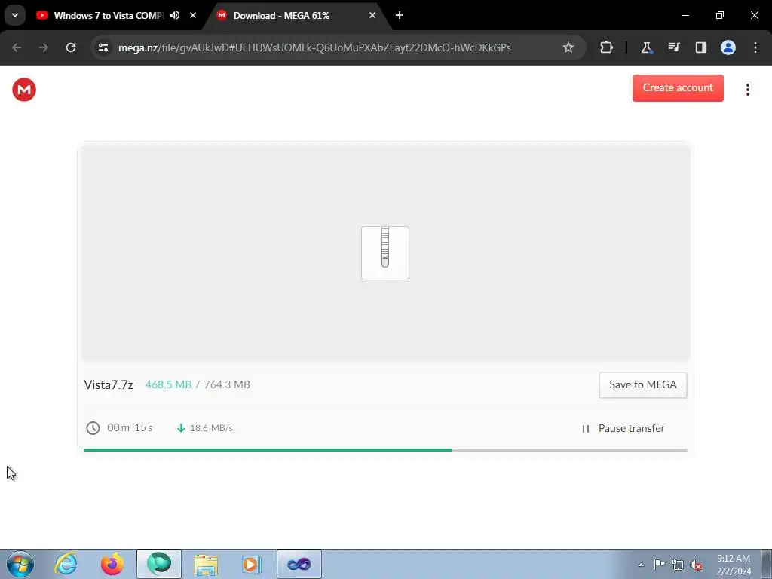Click the mega.nz URL address bar

click(x=314, y=47)
